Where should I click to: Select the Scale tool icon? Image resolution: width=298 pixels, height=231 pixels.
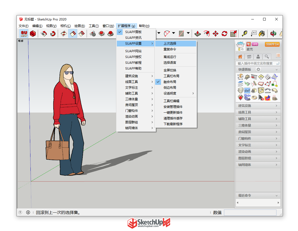tap(233, 34)
